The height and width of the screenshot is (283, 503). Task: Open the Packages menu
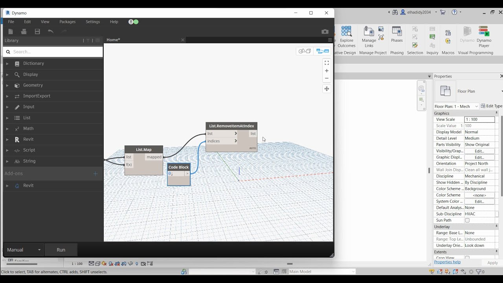(x=68, y=22)
